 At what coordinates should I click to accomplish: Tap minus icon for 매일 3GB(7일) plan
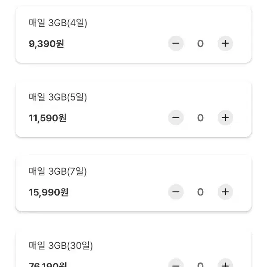(176, 192)
